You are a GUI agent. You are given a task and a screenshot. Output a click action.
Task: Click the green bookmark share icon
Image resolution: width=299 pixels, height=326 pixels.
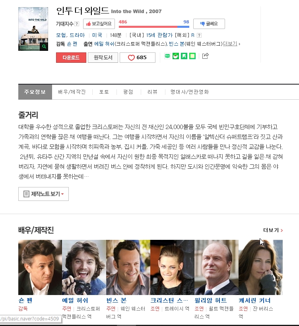coord(184,56)
